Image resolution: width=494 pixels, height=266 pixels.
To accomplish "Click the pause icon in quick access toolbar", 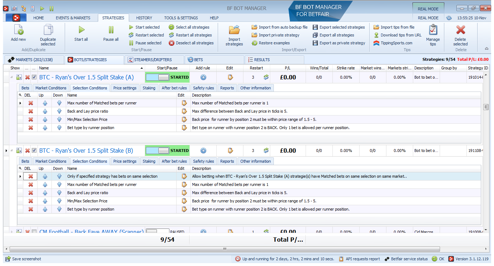I will click(51, 8).
